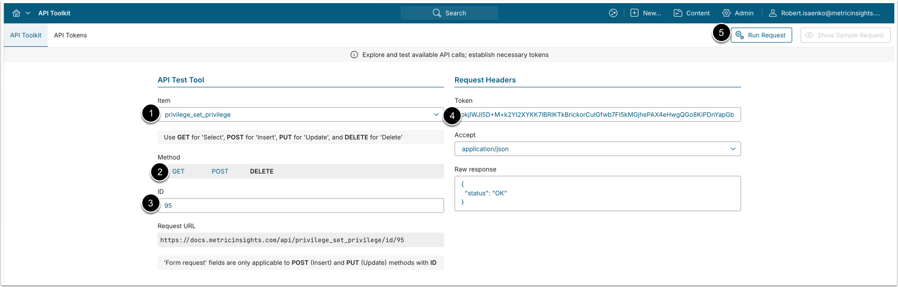Click the New plus icon
Viewport: 898px width, 287px height.
coord(634,13)
